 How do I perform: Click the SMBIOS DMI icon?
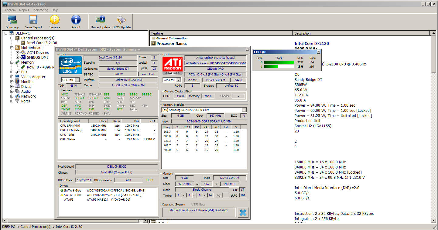point(23,58)
